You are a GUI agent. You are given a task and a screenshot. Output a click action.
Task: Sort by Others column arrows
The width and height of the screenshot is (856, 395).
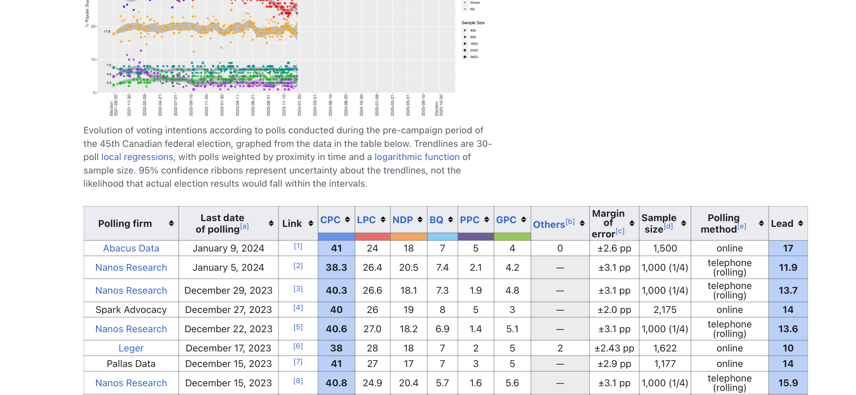pyautogui.click(x=582, y=223)
